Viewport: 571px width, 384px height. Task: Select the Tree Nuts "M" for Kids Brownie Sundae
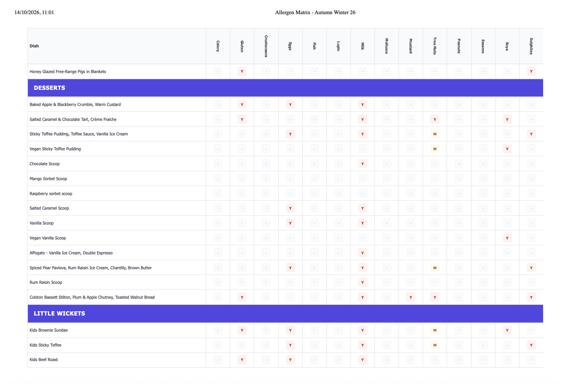point(435,330)
